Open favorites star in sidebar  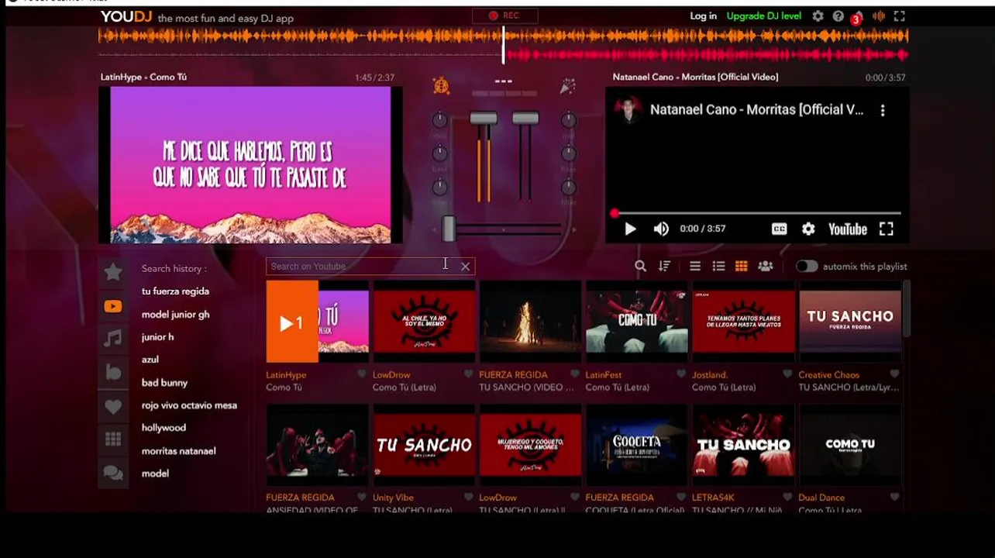[x=113, y=272]
